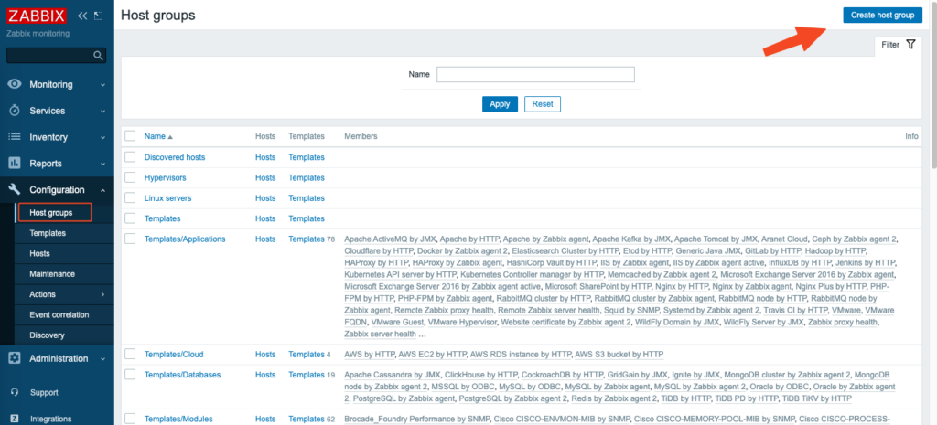Expand the Administration menu chevron

(102, 359)
